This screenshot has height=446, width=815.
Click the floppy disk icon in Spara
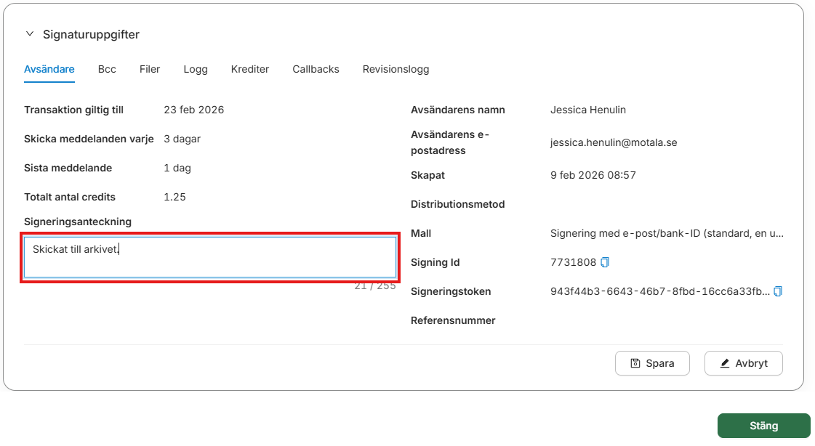[x=635, y=363]
